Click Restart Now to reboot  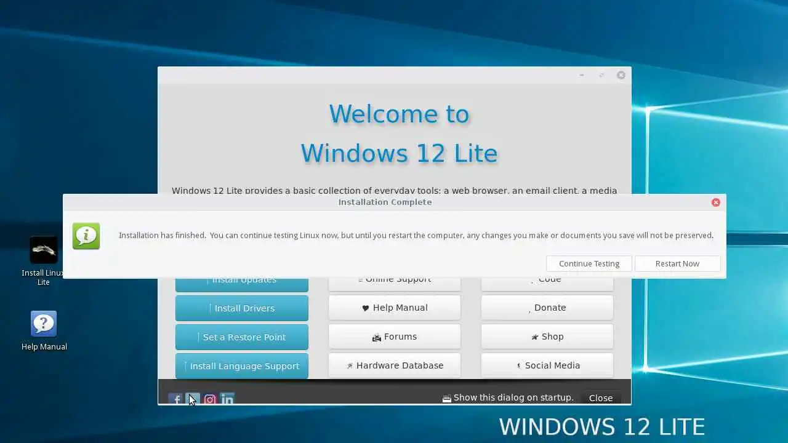pyautogui.click(x=677, y=263)
